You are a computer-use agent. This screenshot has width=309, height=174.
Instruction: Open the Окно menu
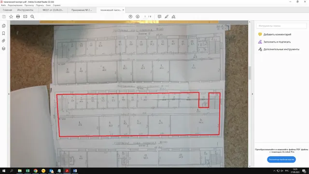(48, 5)
